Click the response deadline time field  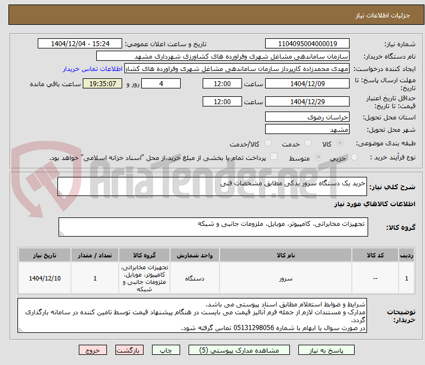[222, 83]
